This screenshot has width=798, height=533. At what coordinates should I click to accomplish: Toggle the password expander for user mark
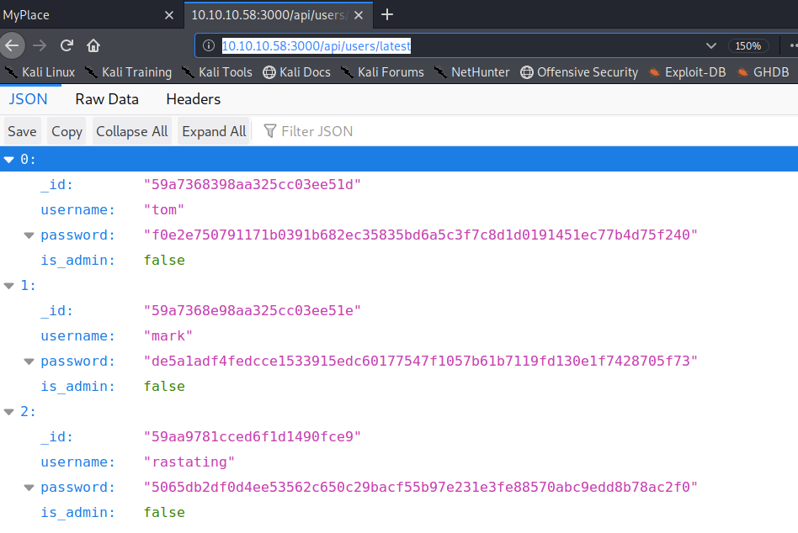pyautogui.click(x=29, y=361)
